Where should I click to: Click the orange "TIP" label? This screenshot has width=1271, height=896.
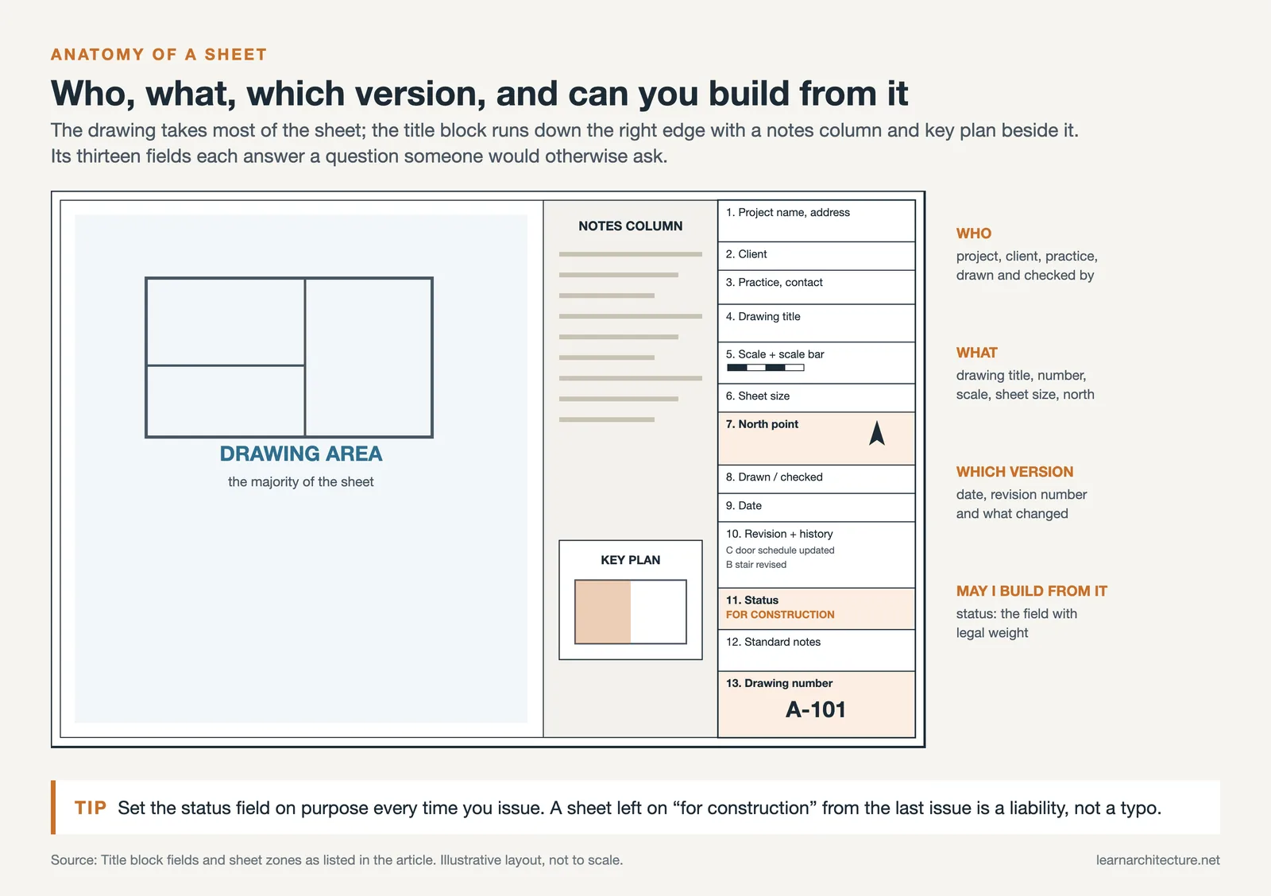pos(91,808)
